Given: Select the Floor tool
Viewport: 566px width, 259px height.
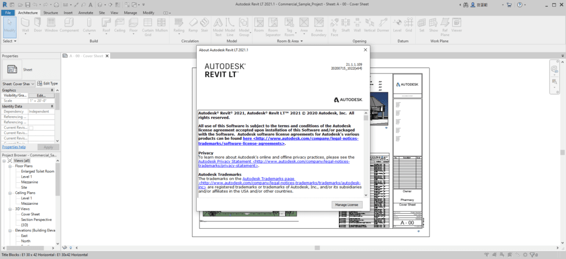Looking at the screenshot, I should [x=134, y=25].
